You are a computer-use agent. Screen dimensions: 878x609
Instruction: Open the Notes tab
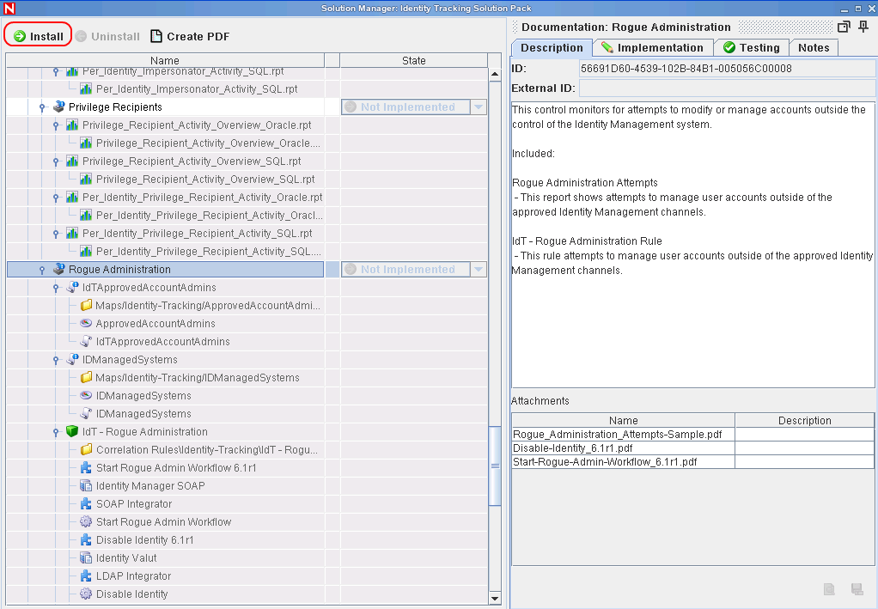click(x=814, y=47)
